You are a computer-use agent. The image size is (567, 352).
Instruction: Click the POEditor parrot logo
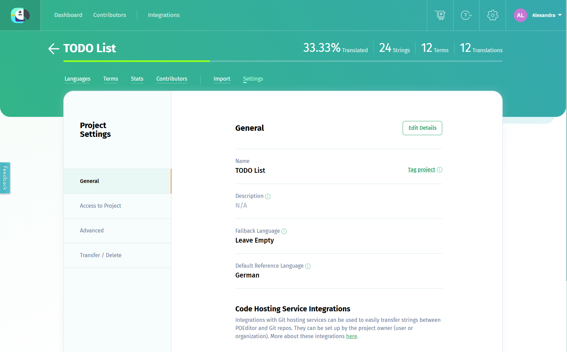click(x=20, y=15)
